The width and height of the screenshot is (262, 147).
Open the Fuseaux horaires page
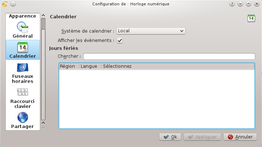pos(23,73)
